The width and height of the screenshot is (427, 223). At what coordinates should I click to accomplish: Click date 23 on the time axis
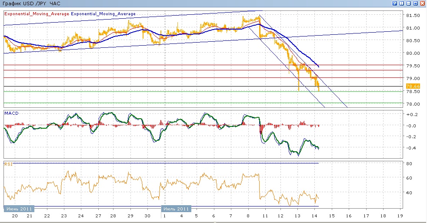coord(64,216)
